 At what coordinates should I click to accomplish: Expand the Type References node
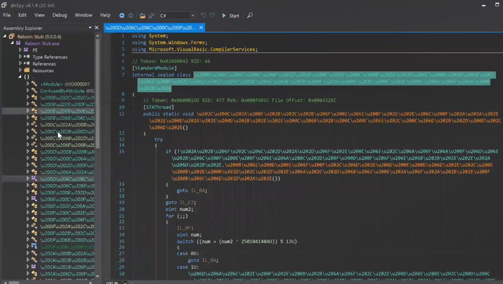click(21, 57)
